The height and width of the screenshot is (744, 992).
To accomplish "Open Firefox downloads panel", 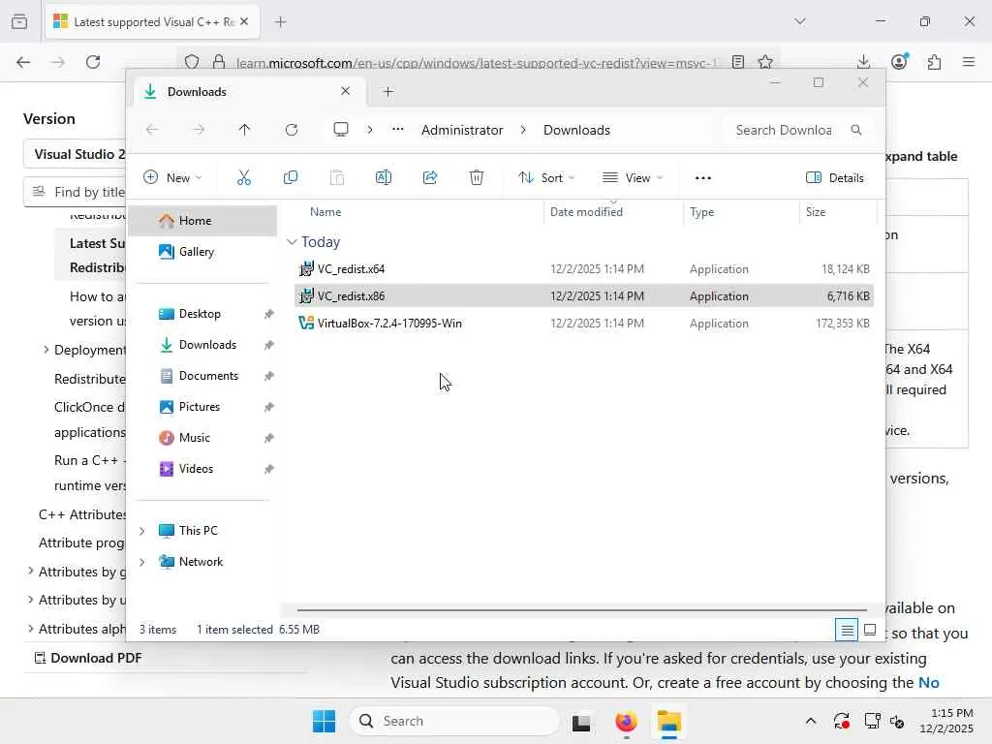I will (x=863, y=62).
